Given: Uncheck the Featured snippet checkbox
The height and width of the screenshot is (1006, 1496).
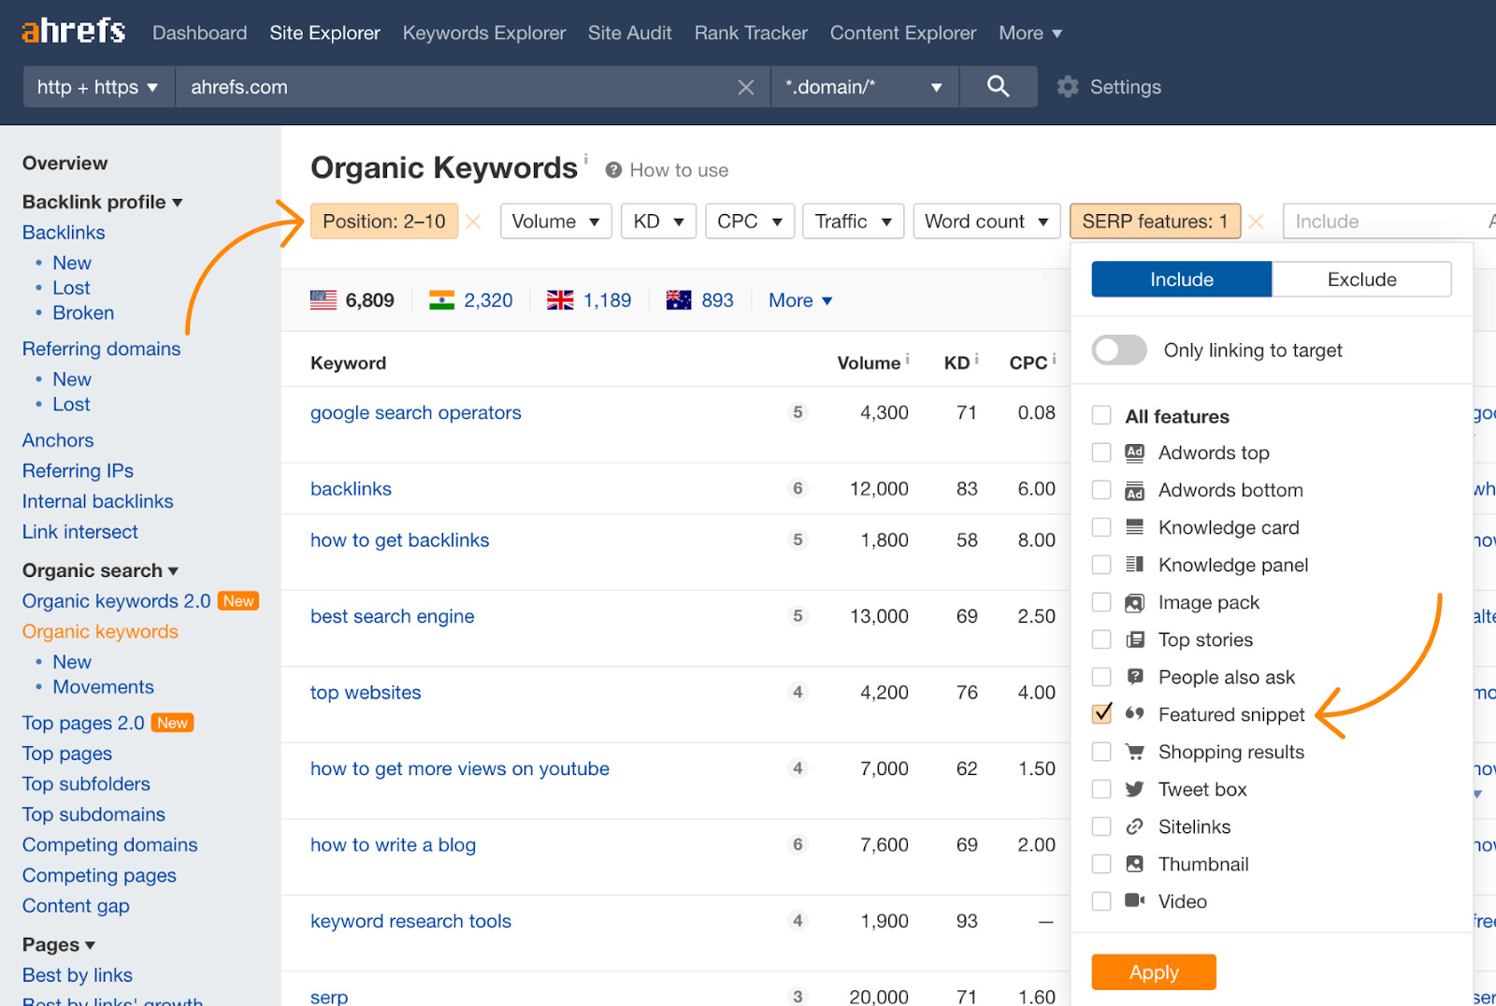Looking at the screenshot, I should click(x=1102, y=714).
